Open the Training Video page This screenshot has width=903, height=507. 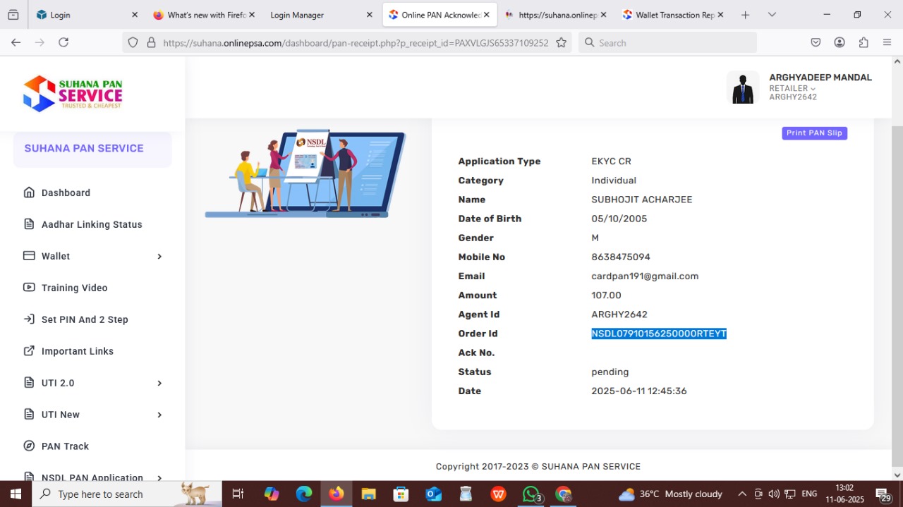(74, 288)
